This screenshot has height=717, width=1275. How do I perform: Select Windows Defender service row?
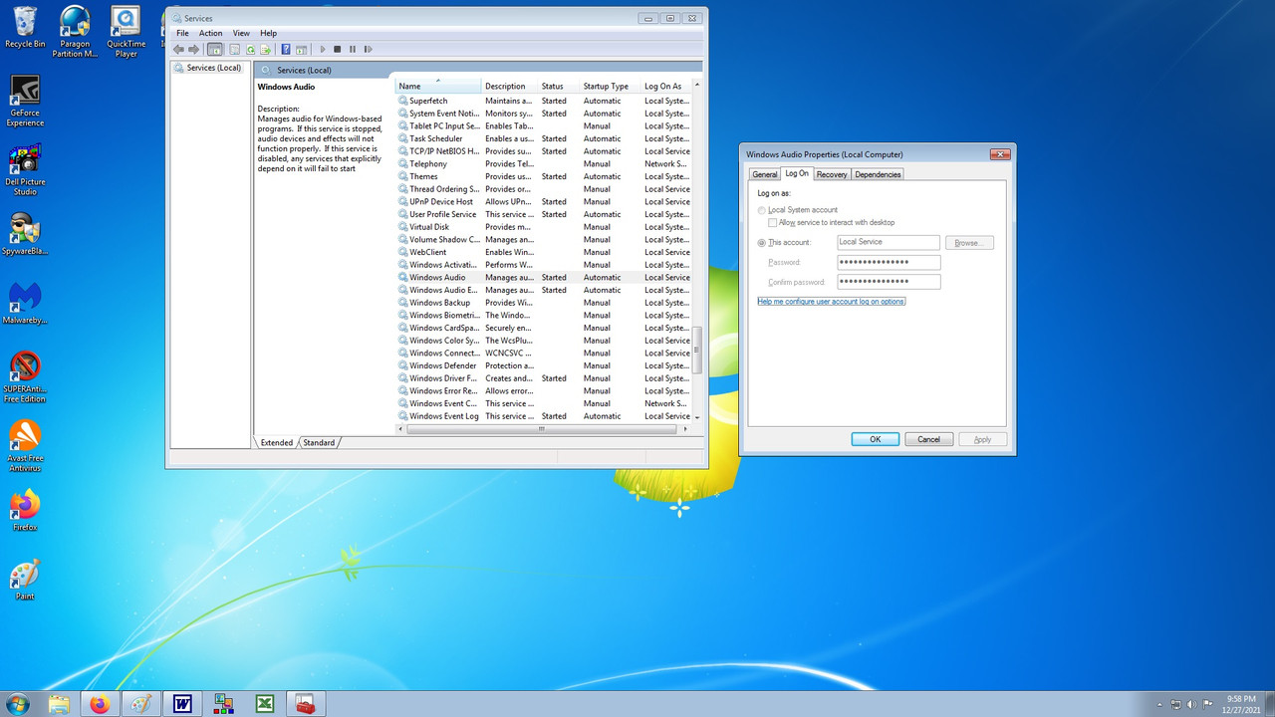pos(544,365)
